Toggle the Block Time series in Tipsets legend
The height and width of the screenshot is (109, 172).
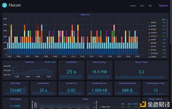coord(106,107)
